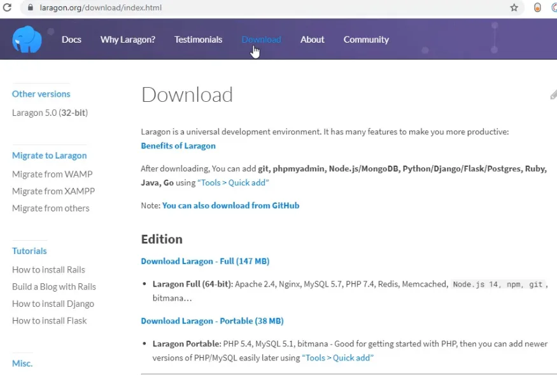Click the orange extension icon in toolbar

[x=537, y=8]
